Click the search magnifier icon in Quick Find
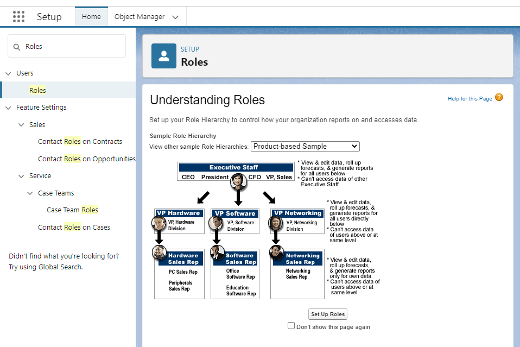Image resolution: width=520 pixels, height=347 pixels. [x=17, y=47]
